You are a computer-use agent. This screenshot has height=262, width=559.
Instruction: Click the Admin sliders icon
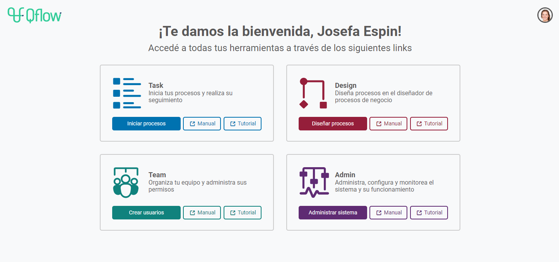point(314,182)
